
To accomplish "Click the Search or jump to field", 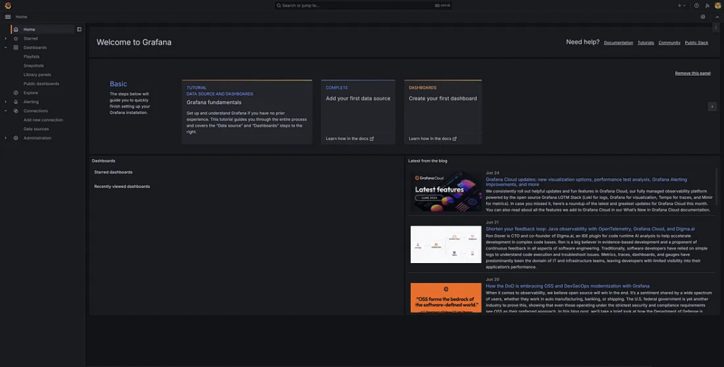I will click(363, 6).
